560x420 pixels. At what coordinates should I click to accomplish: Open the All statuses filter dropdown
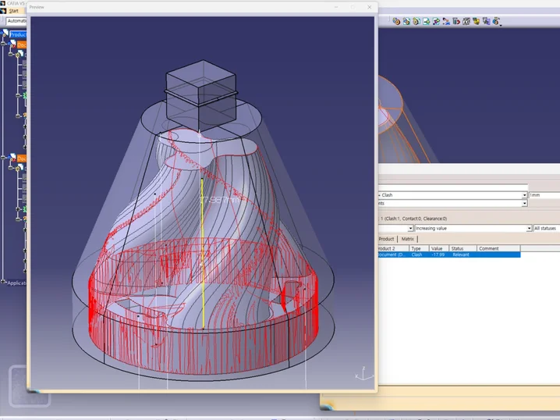[546, 228]
